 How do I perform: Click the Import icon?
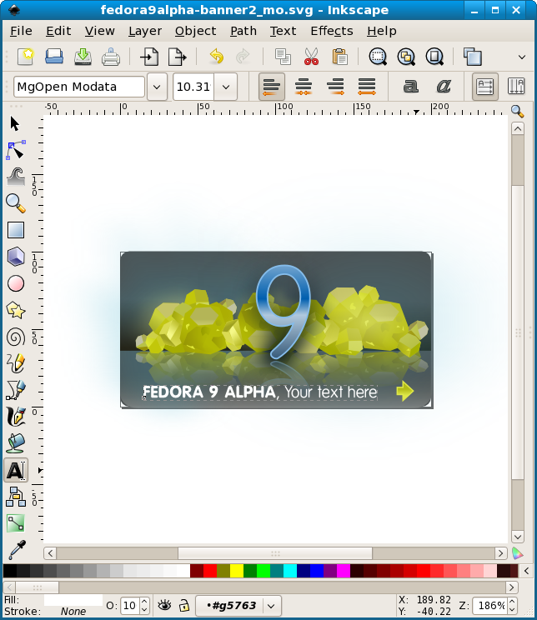click(x=149, y=57)
